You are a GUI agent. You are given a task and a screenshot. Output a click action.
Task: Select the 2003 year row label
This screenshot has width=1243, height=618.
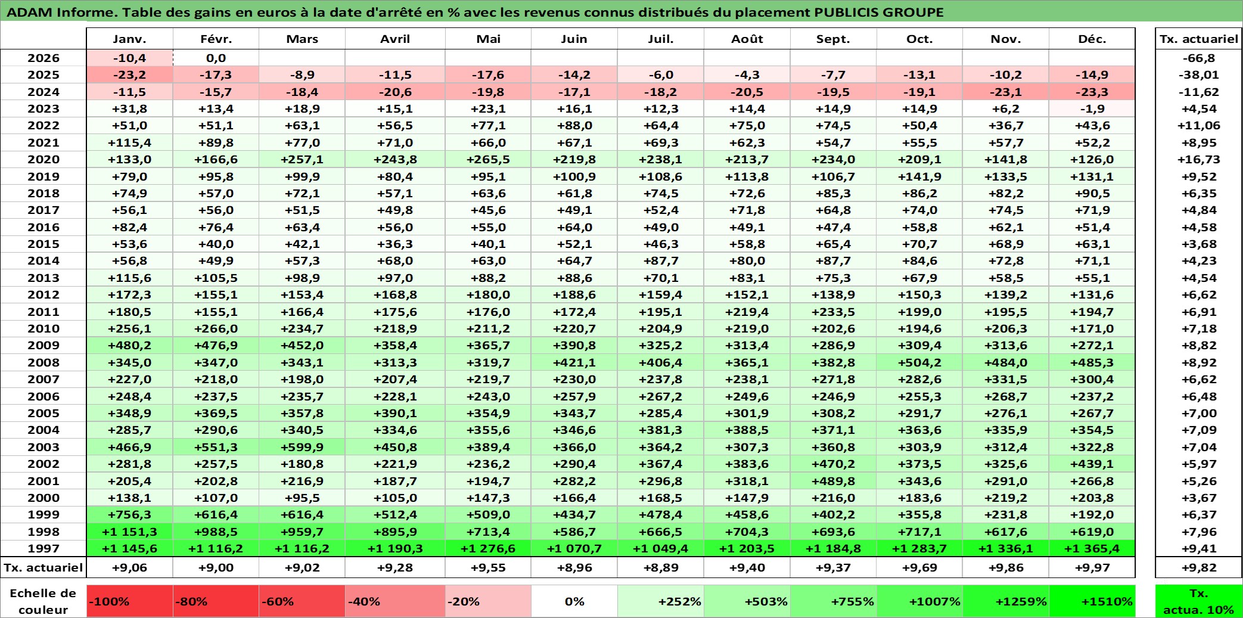(x=43, y=447)
